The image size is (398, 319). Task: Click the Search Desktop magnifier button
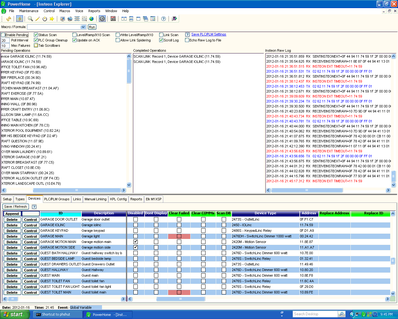click(x=341, y=314)
